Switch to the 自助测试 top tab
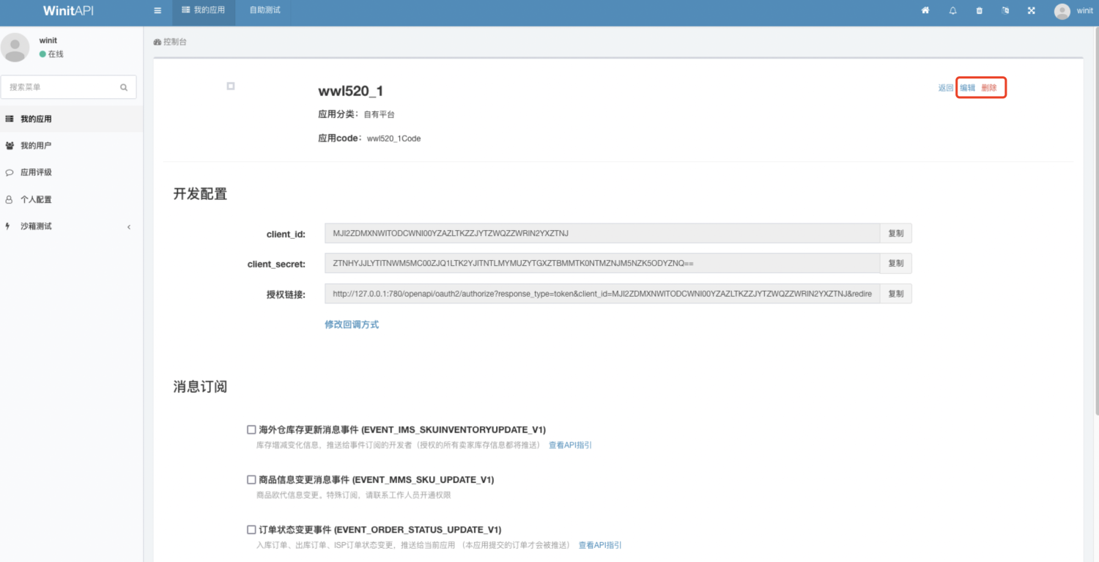The width and height of the screenshot is (1099, 562). coord(264,11)
